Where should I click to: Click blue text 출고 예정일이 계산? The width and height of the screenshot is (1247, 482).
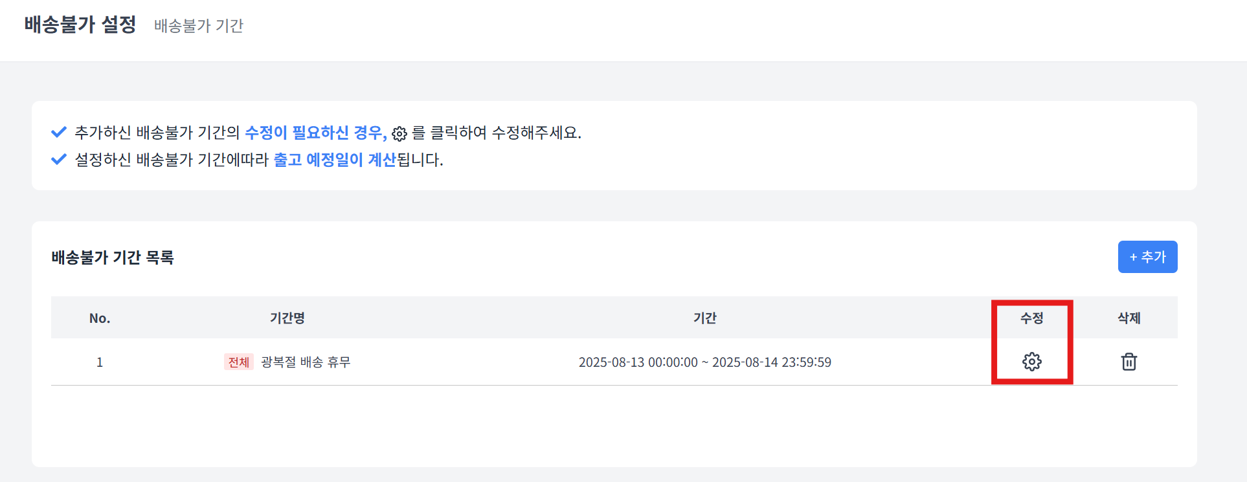[335, 160]
